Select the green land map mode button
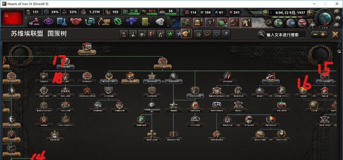The height and width of the screenshot is (160, 343). [x=279, y=23]
